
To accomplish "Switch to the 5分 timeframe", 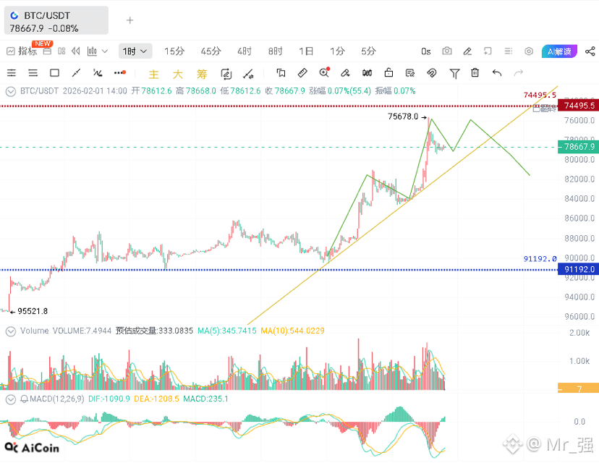I will click(x=368, y=51).
